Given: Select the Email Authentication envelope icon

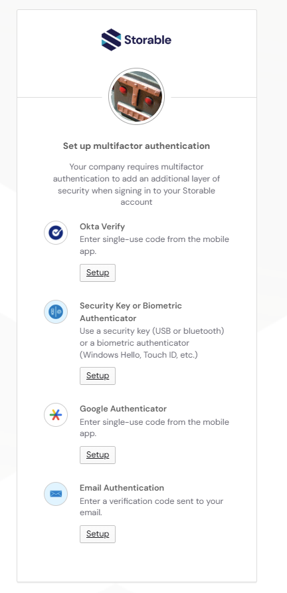Looking at the screenshot, I should point(56,494).
